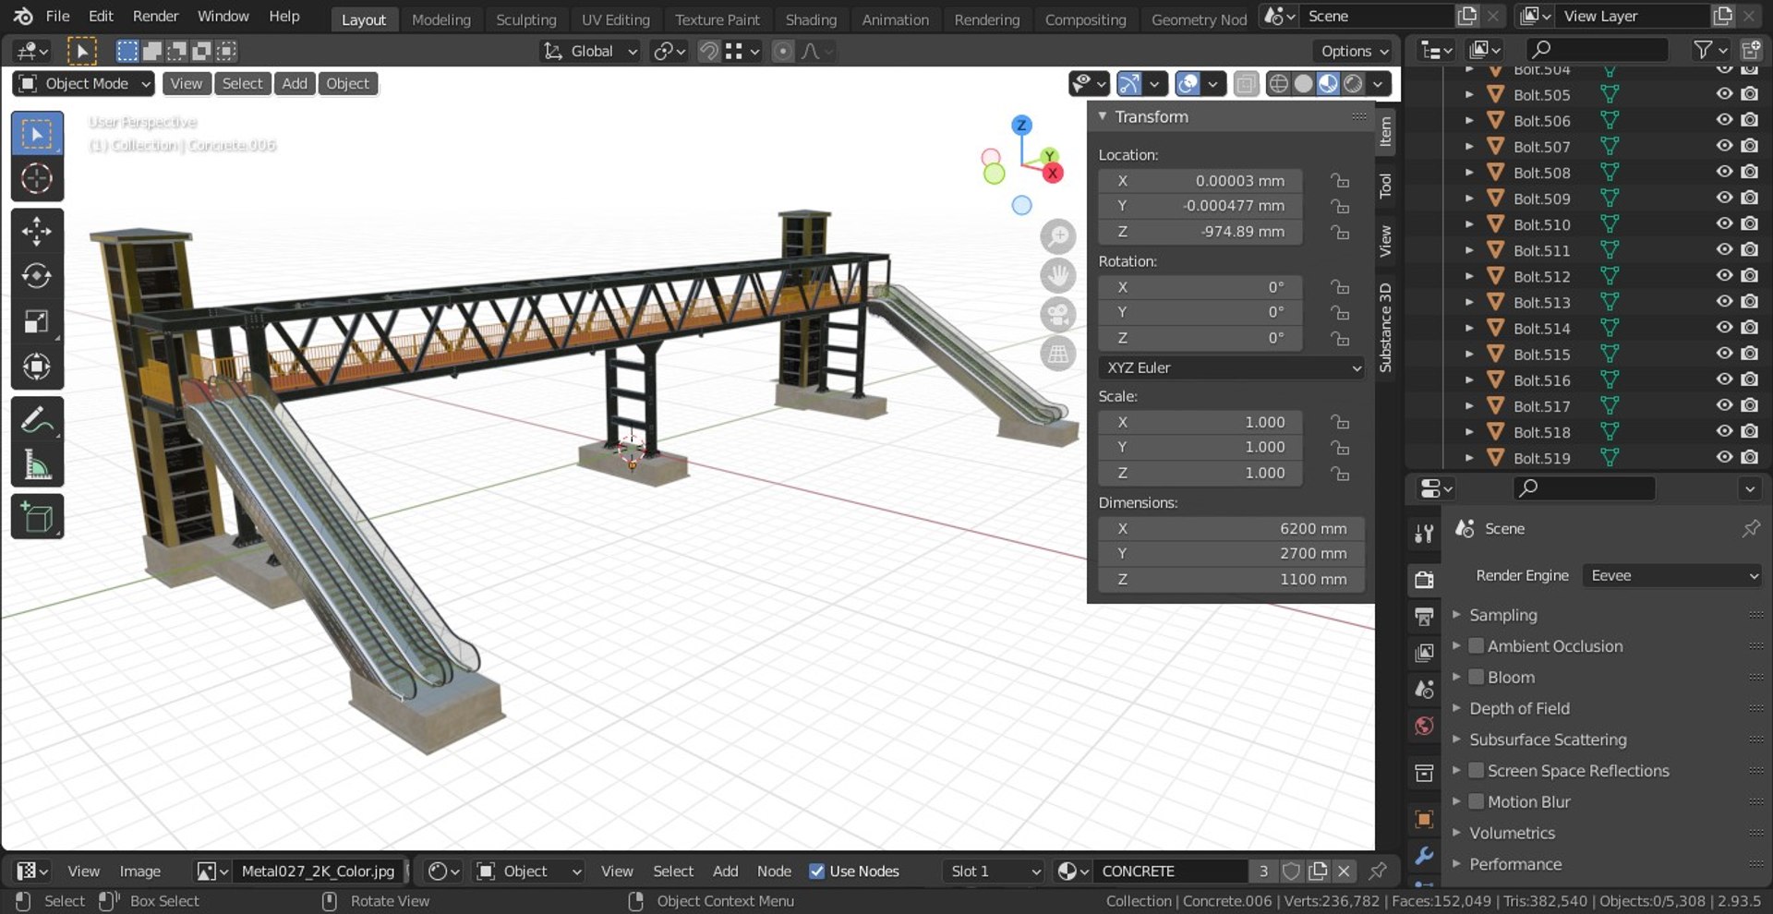Viewport: 1773px width, 914px height.
Task: Open the Object properties tab icon
Action: (x=1424, y=819)
